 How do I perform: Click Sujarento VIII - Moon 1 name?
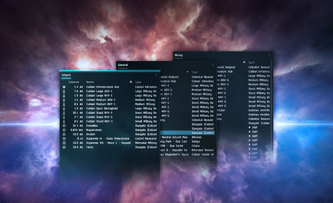pos(108,143)
